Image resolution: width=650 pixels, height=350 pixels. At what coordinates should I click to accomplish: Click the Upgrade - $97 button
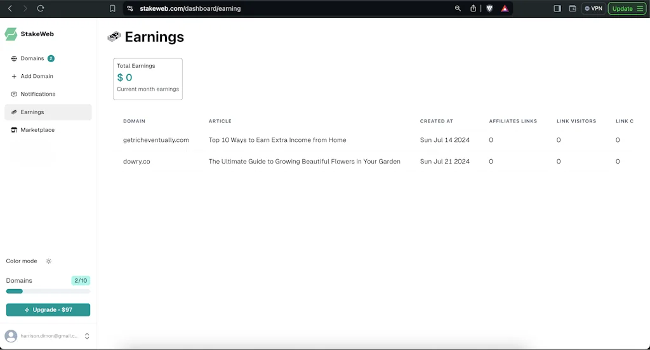point(48,310)
